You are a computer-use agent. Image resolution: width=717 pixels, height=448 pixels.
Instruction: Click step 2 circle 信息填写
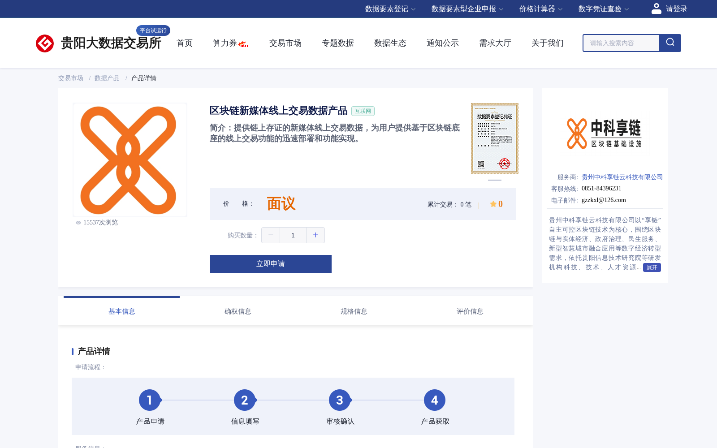245,400
